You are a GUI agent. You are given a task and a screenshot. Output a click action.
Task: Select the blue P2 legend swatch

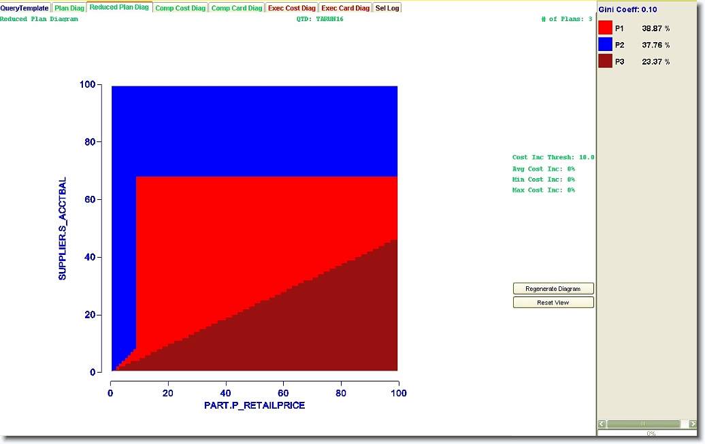tap(605, 45)
